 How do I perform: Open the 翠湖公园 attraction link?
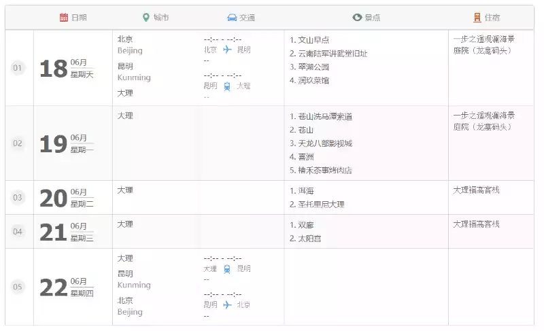click(313, 67)
